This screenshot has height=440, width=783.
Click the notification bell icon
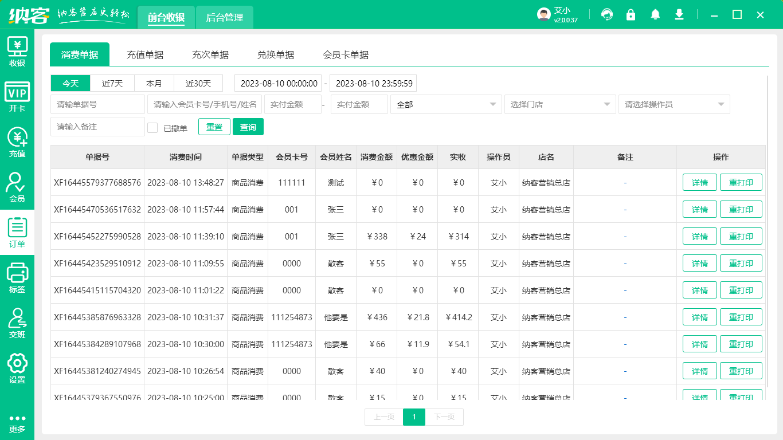[655, 14]
